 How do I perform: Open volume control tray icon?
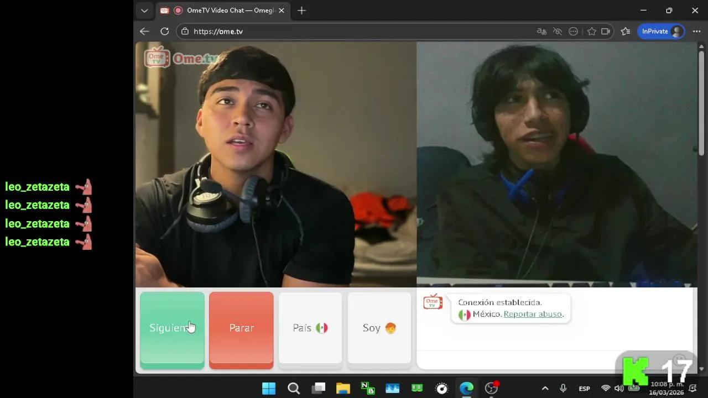point(619,389)
